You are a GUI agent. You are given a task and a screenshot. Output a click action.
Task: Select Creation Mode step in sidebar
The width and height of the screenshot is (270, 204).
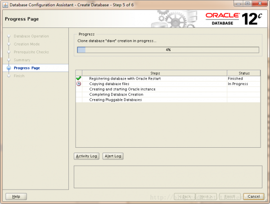[27, 44]
